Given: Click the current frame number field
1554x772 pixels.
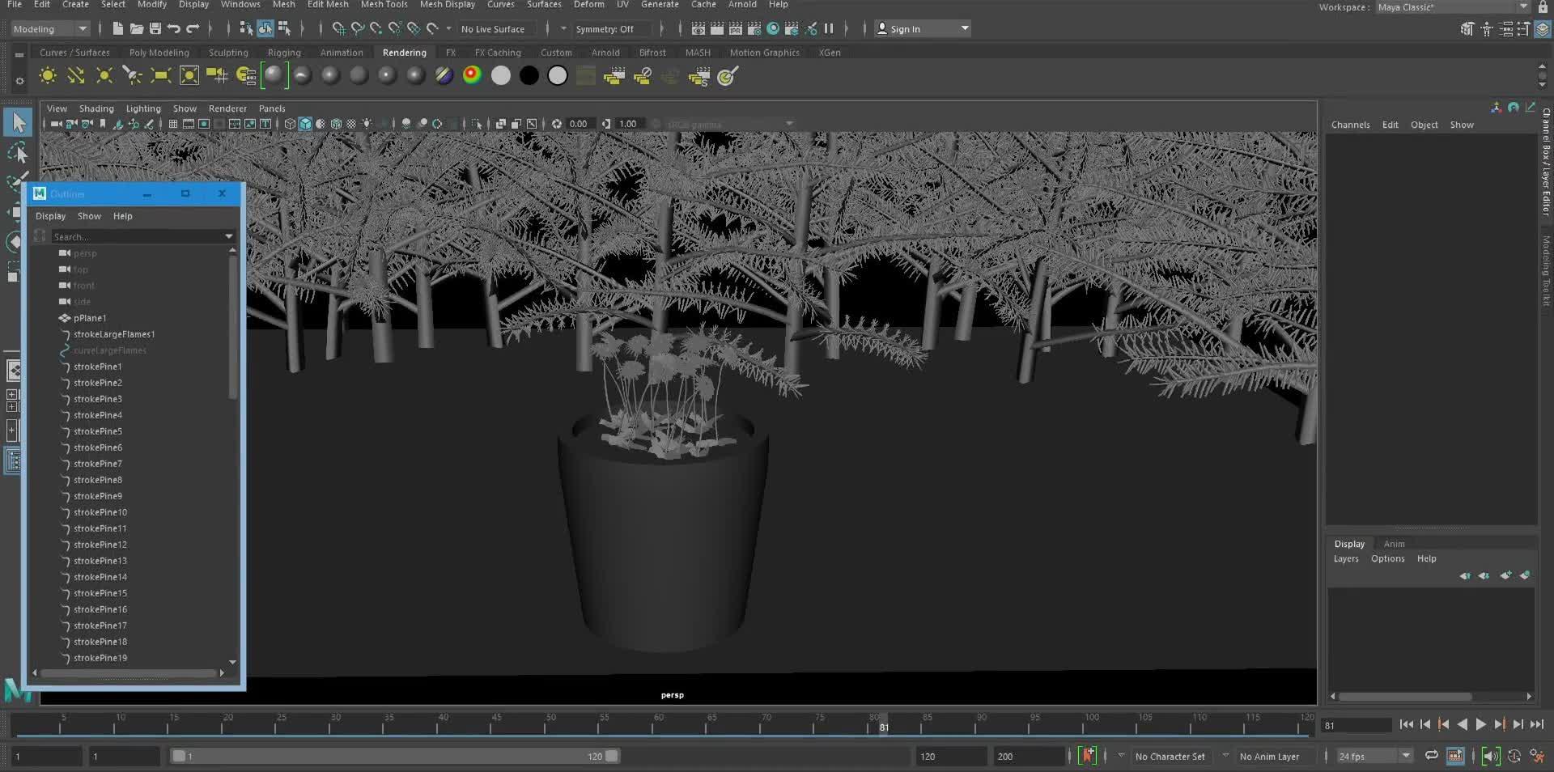Looking at the screenshot, I should 1354,726.
